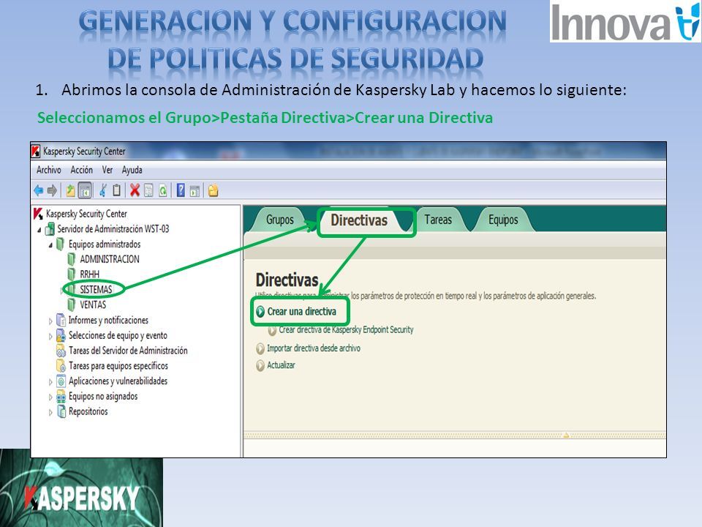Screen dimensions: 702x527
Task: Open the Ver menu
Action: pyautogui.click(x=107, y=170)
